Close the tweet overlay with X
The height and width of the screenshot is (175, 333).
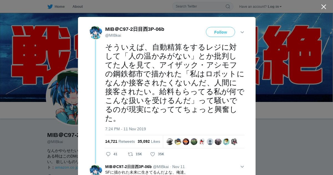point(324,7)
